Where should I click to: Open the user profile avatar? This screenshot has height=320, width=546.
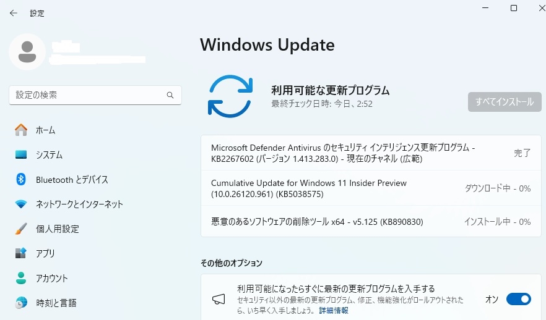click(x=27, y=52)
